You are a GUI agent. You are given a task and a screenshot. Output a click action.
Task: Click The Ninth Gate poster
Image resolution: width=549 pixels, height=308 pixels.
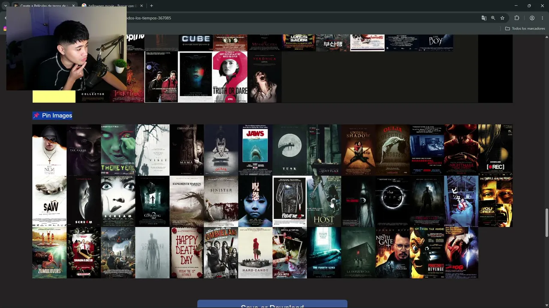[x=392, y=252]
